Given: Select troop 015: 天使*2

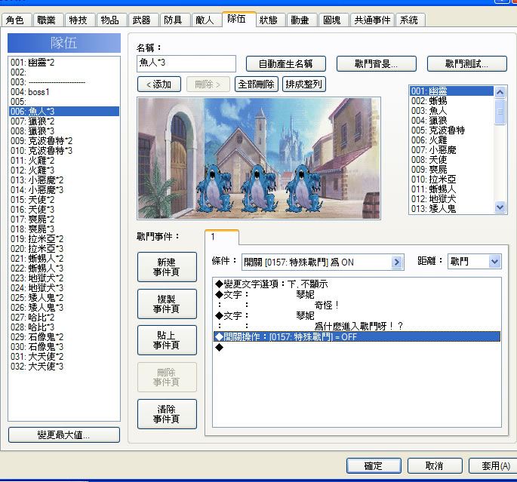Looking at the screenshot, I should point(64,200).
